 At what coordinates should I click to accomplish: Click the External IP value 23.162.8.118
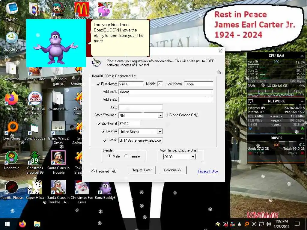[294, 108]
